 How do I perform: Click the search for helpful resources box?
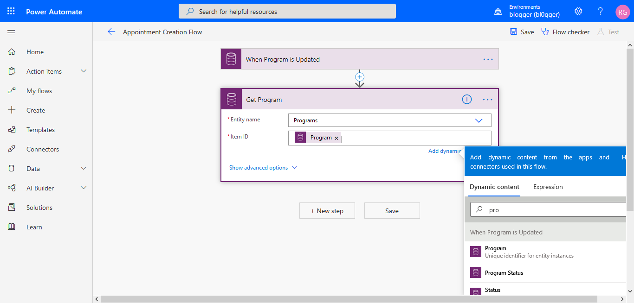pyautogui.click(x=287, y=12)
